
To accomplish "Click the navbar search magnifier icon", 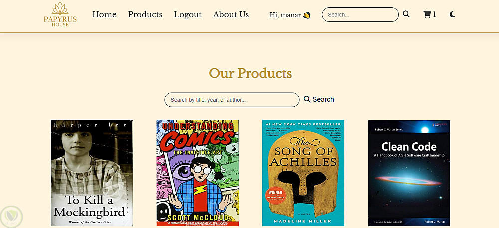I will pyautogui.click(x=406, y=14).
